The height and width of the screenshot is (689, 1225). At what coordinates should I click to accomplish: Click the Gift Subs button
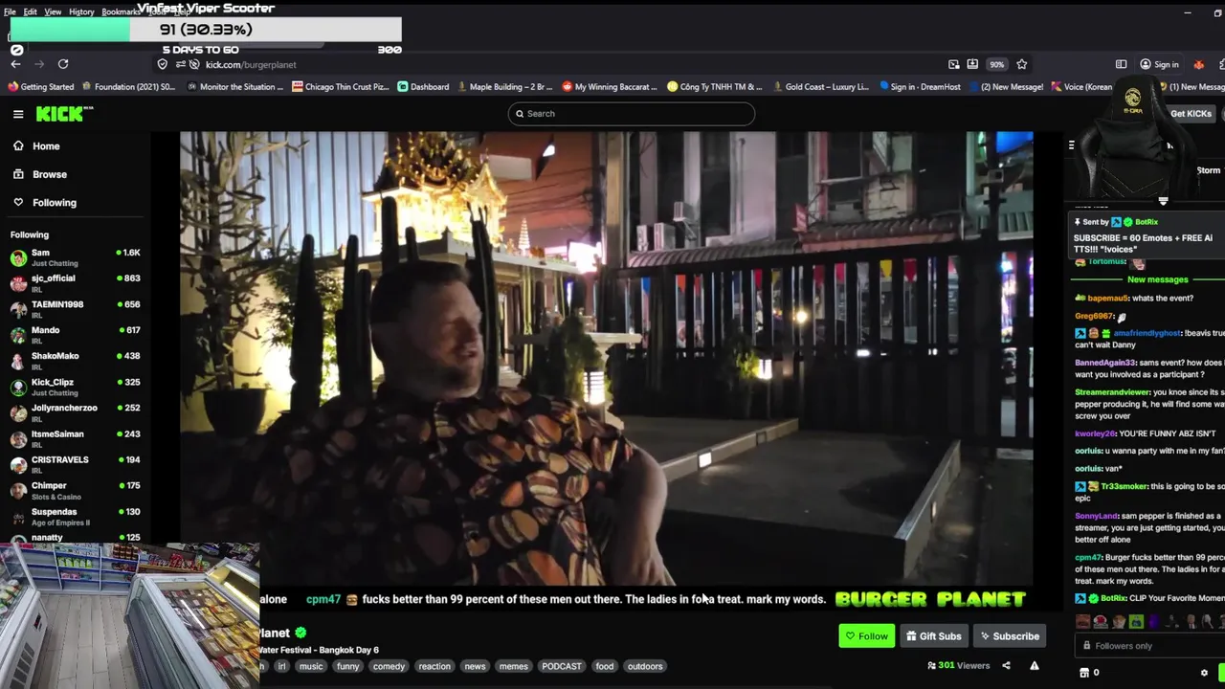point(933,636)
